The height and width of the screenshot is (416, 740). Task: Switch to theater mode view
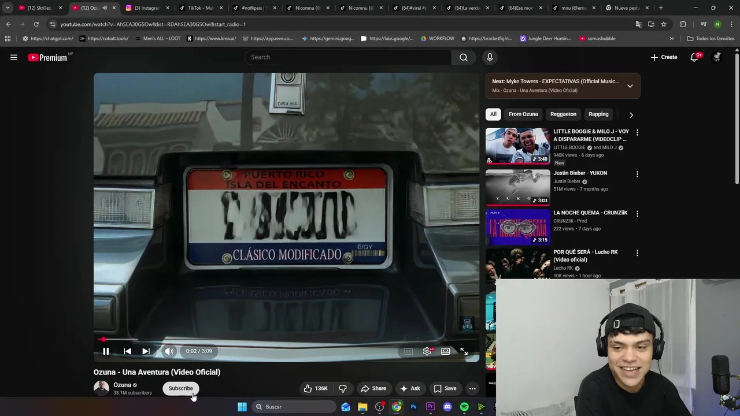pyautogui.click(x=445, y=351)
